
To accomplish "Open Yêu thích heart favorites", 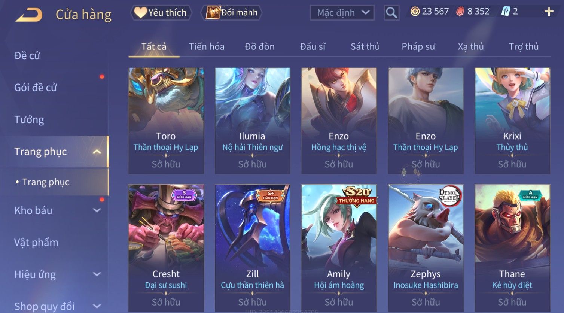I will click(x=161, y=13).
